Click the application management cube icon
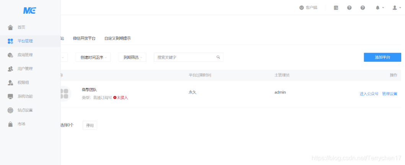405x165 pixels. tap(10, 55)
